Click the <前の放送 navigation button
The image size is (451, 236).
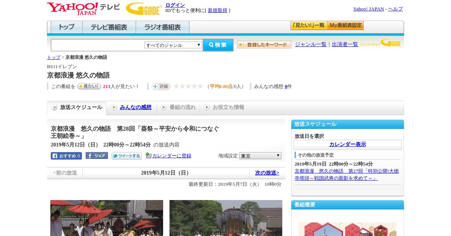(x=65, y=173)
